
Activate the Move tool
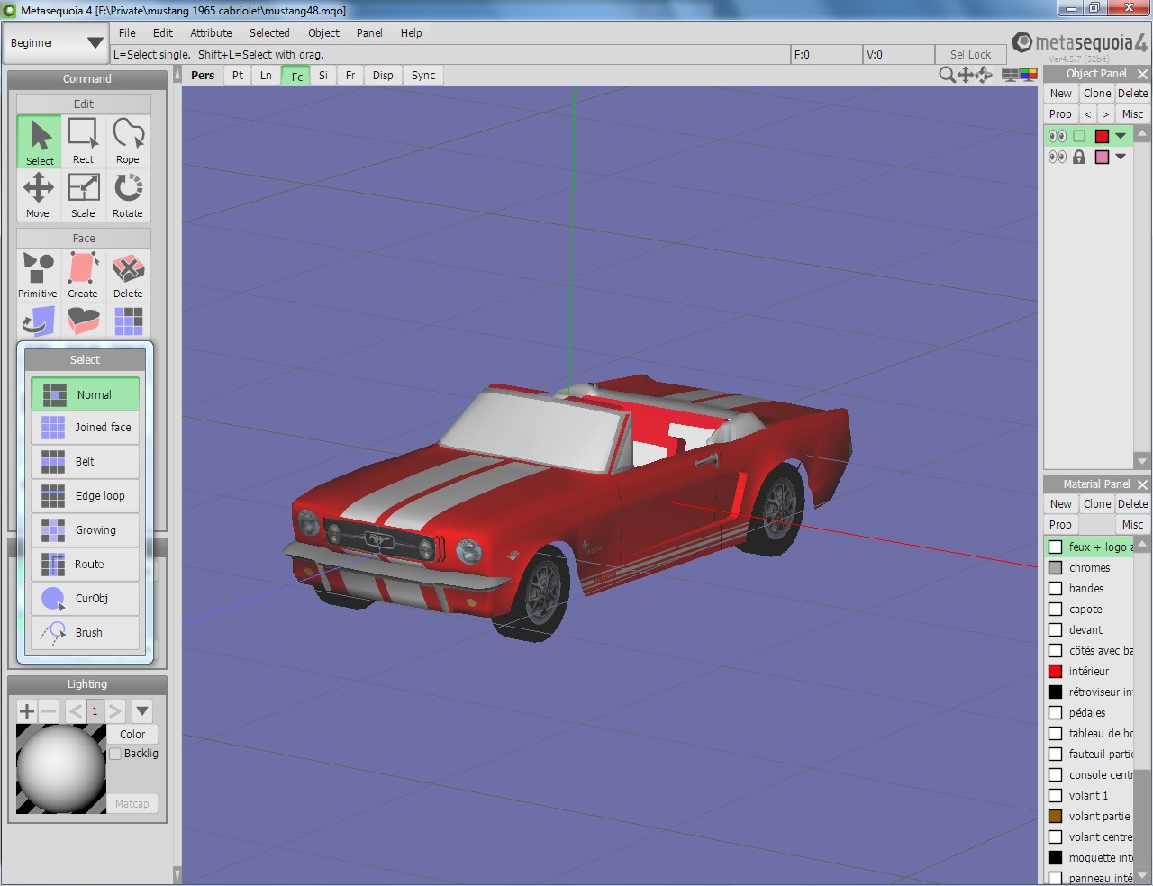point(38,195)
